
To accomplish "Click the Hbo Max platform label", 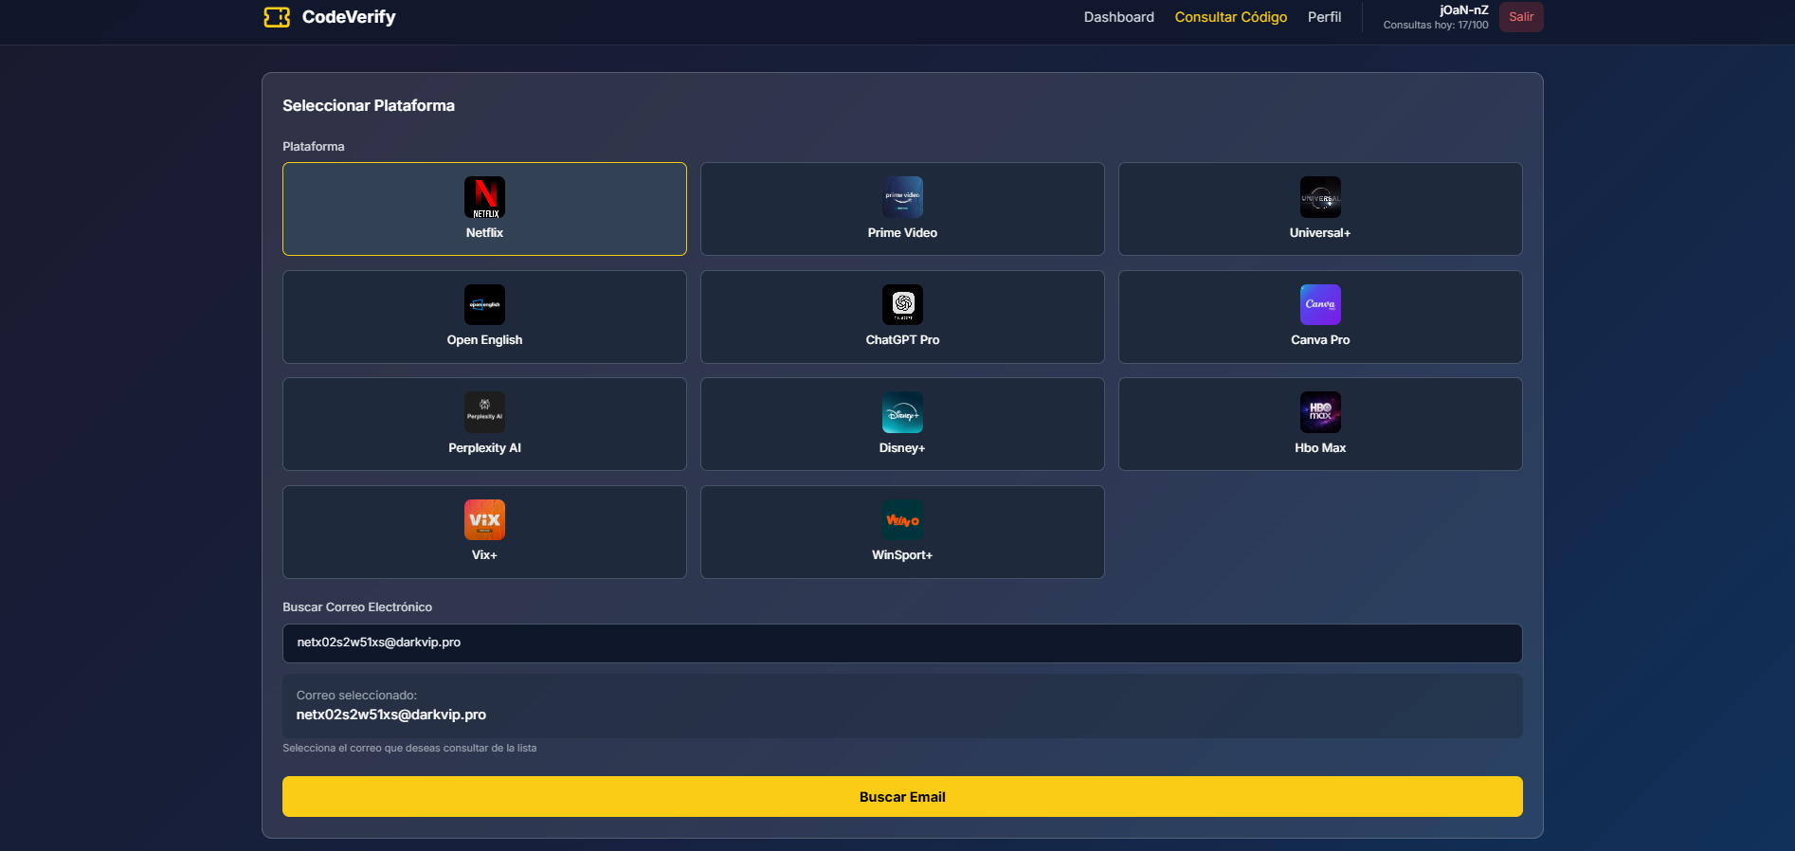I will pyautogui.click(x=1320, y=448).
